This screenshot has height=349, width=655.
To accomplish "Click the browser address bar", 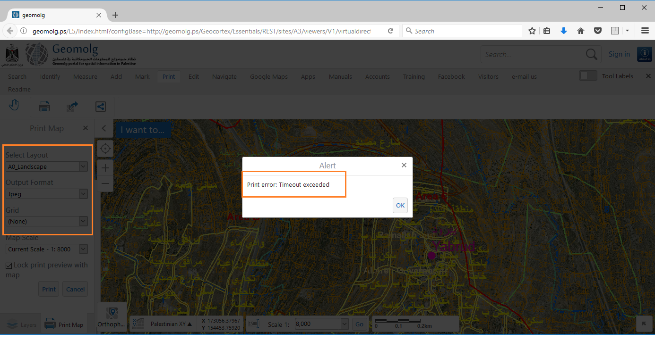I will click(x=201, y=31).
